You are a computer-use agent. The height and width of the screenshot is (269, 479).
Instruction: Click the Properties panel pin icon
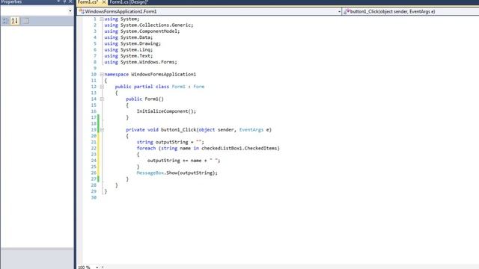[x=64, y=1]
